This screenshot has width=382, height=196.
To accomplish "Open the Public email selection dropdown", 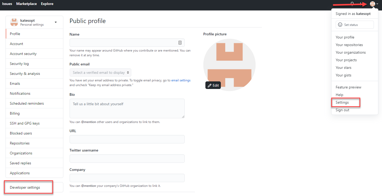I will tap(100, 72).
